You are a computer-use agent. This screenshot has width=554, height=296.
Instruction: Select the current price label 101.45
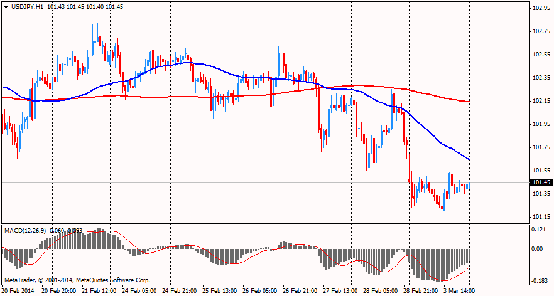coord(541,182)
